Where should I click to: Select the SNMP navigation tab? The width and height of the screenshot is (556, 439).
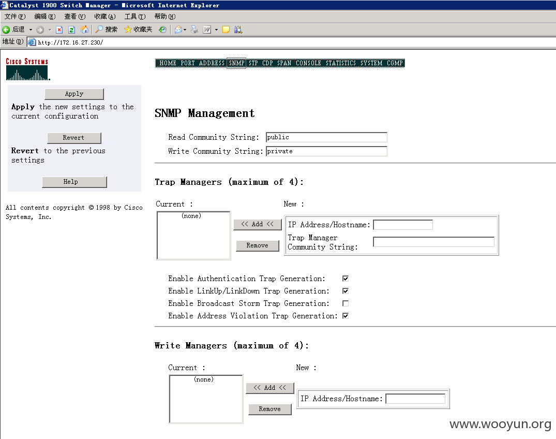(236, 63)
